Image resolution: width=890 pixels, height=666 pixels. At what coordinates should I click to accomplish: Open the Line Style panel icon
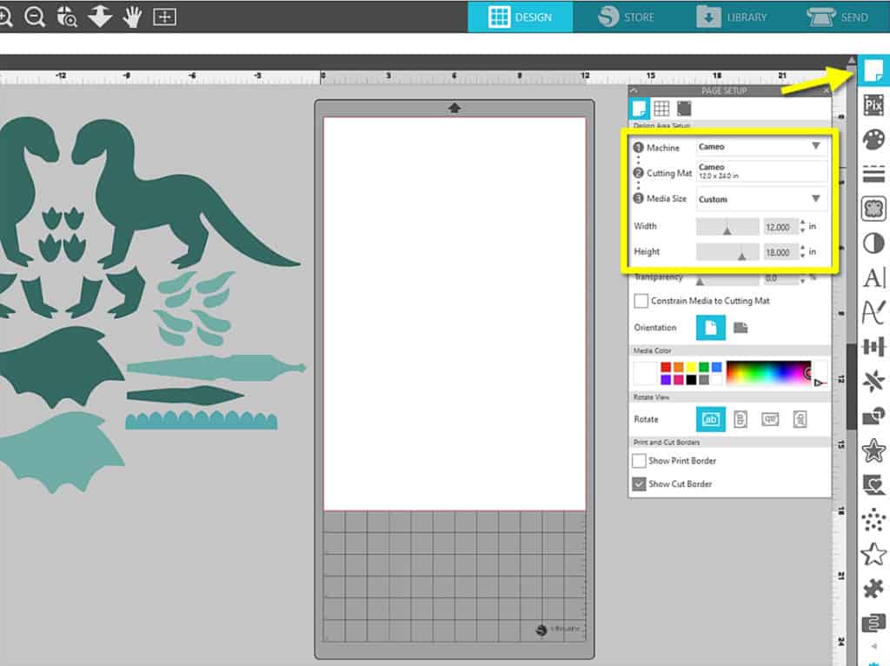873,174
